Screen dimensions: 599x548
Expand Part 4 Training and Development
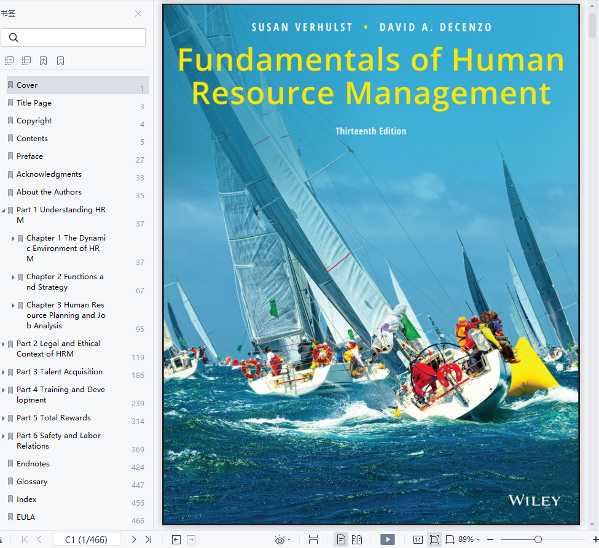coord(4,390)
